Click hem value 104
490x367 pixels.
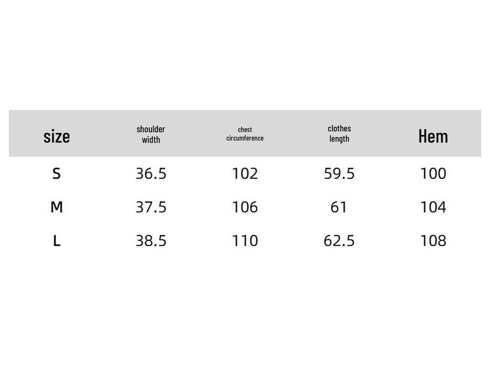[x=433, y=207]
